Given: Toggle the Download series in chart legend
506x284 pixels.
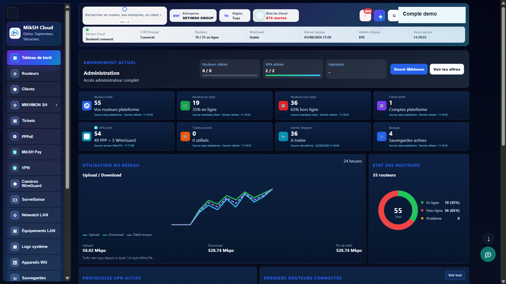Looking at the screenshot, I should click(113, 235).
